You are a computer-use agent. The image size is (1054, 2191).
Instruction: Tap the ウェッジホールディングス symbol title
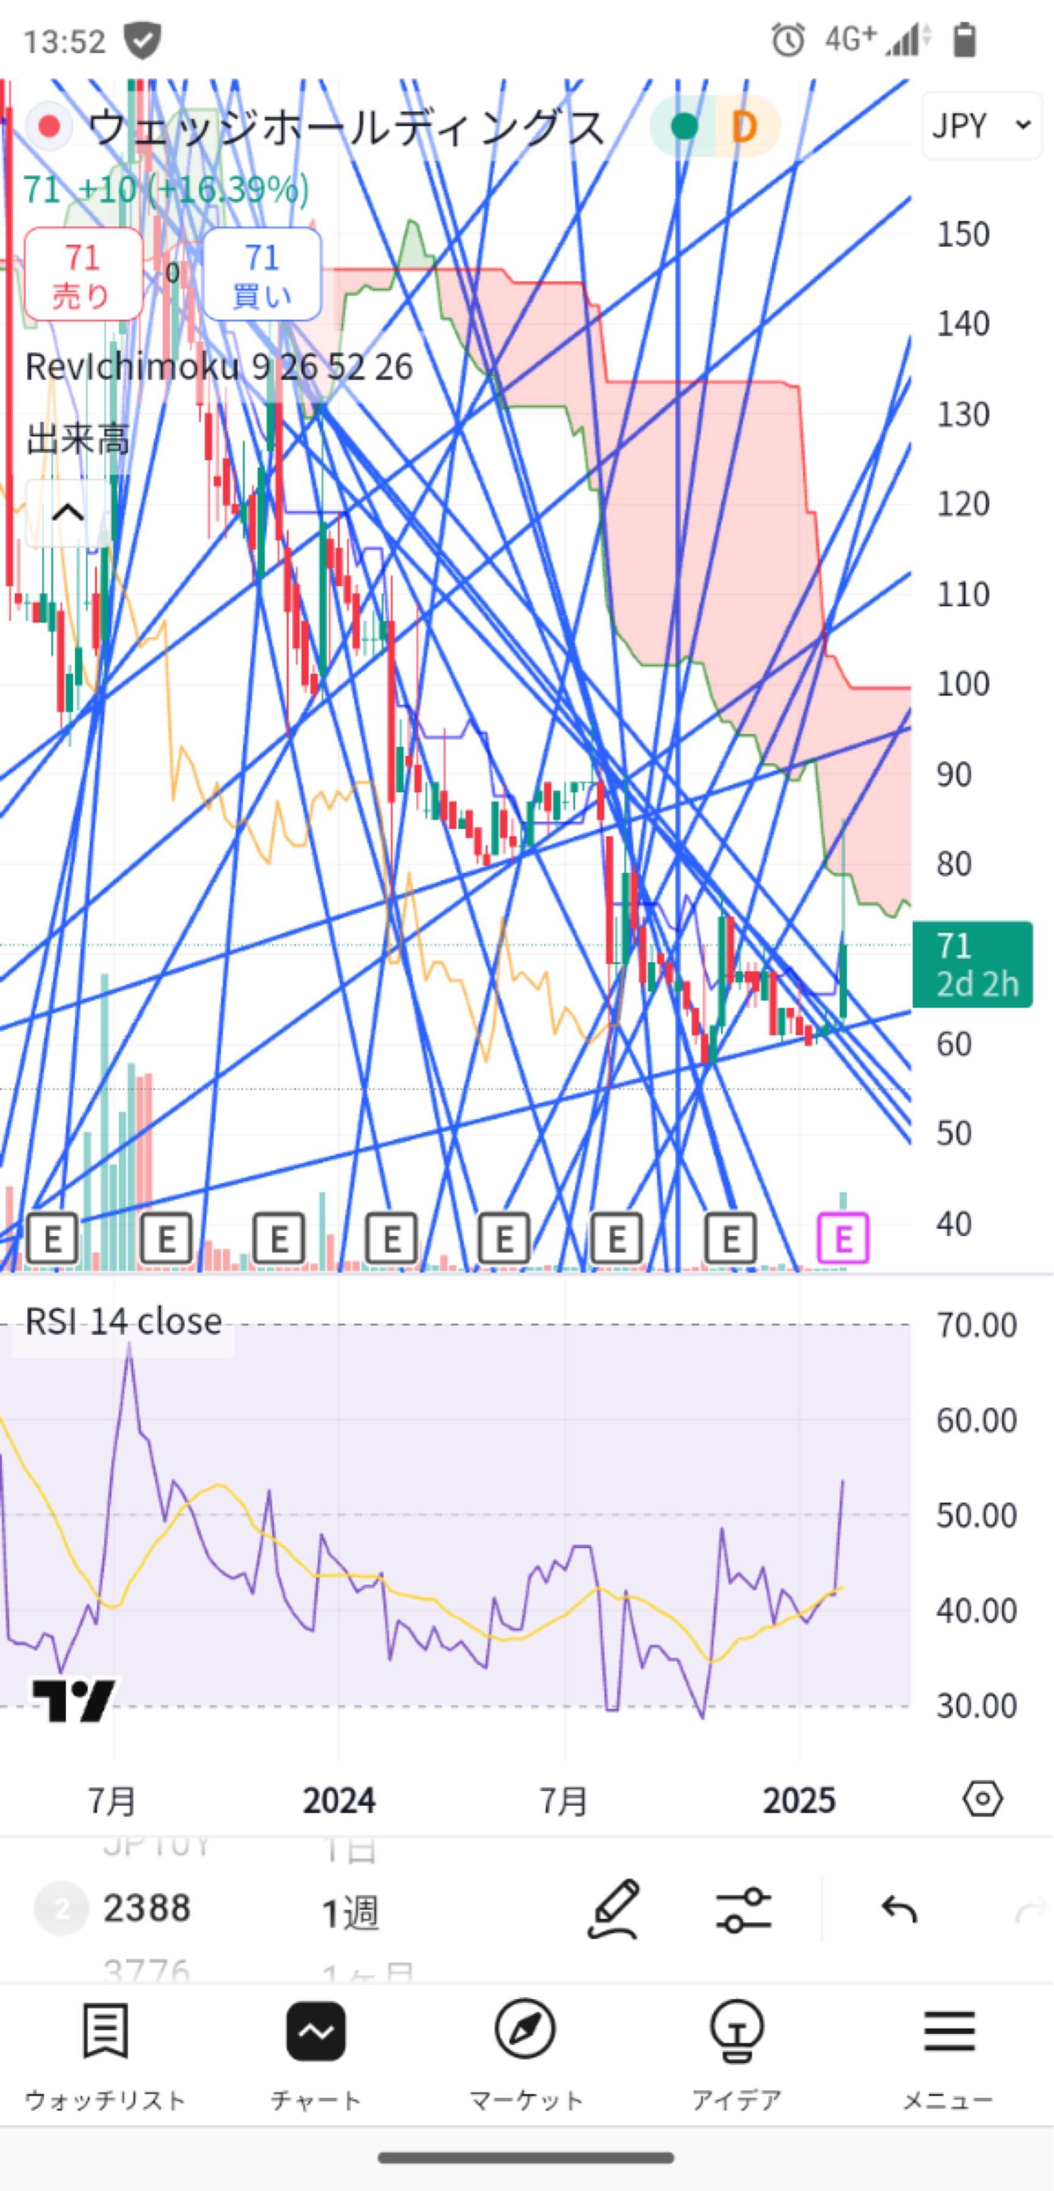[346, 127]
